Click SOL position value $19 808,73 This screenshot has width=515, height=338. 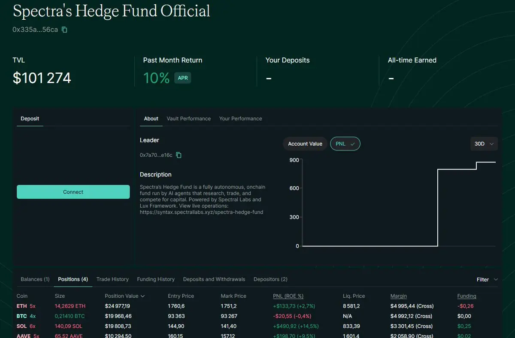click(118, 326)
